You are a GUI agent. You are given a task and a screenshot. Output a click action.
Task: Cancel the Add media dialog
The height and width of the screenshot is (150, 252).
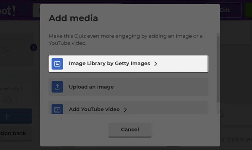[130, 130]
